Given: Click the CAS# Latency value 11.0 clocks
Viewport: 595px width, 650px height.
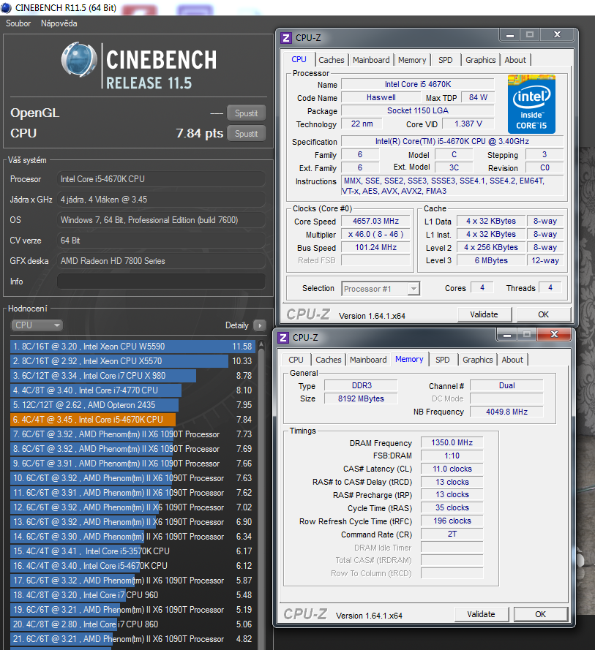Looking at the screenshot, I should pyautogui.click(x=452, y=469).
